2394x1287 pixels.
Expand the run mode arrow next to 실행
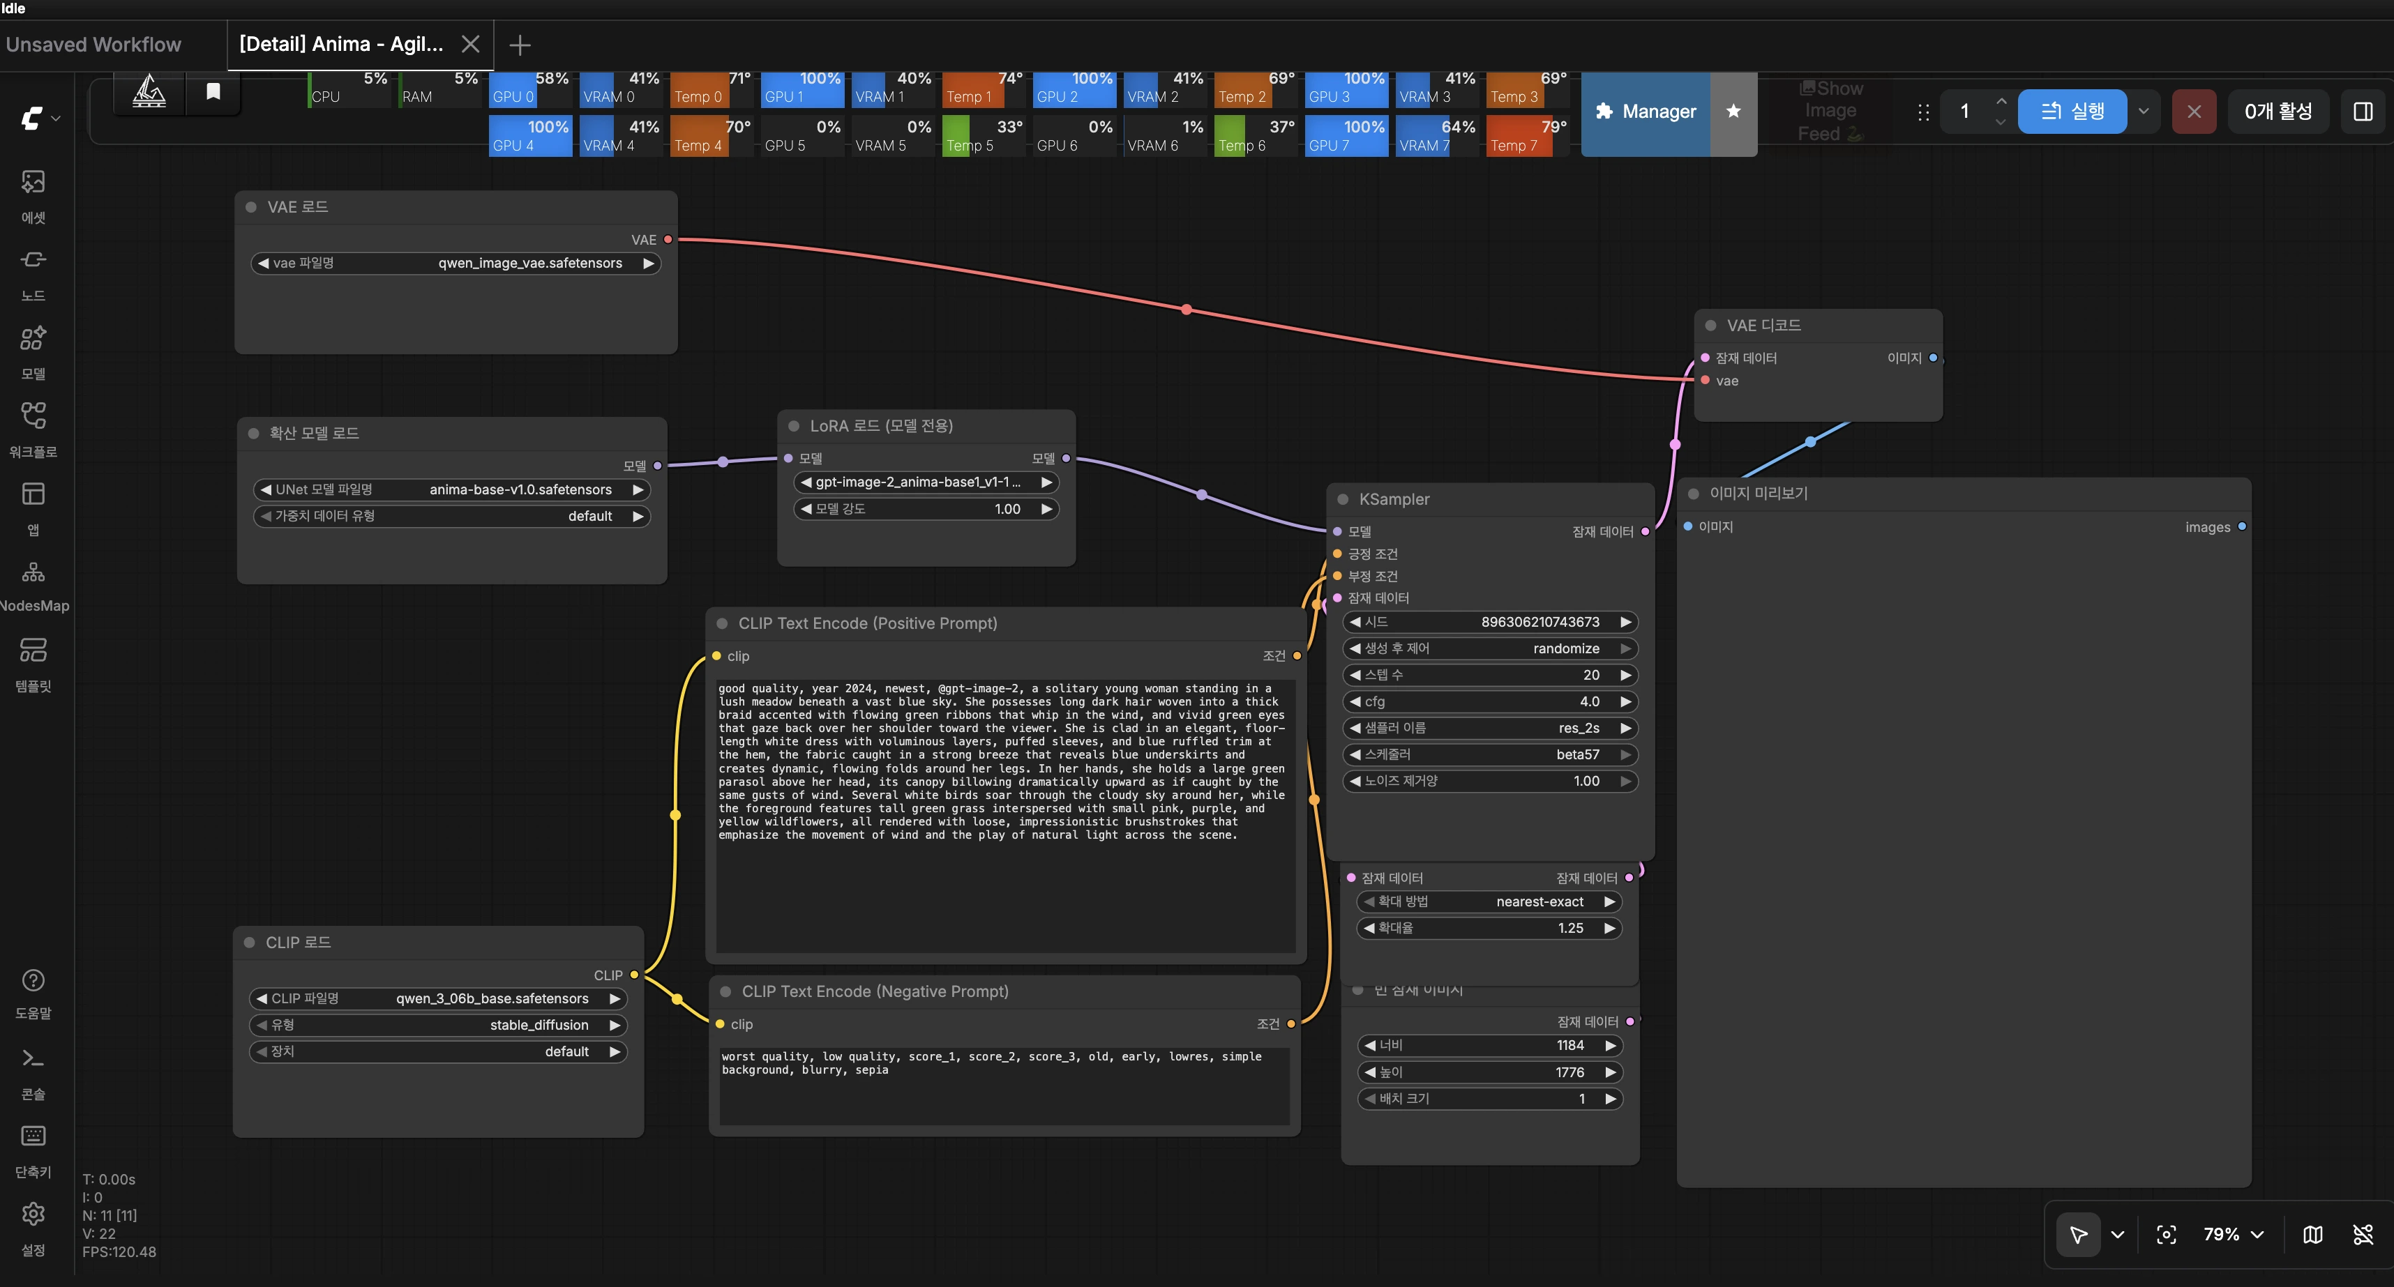click(2143, 112)
